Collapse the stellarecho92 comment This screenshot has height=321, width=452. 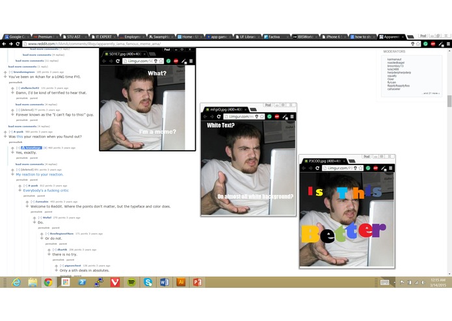pyautogui.click(x=18, y=88)
